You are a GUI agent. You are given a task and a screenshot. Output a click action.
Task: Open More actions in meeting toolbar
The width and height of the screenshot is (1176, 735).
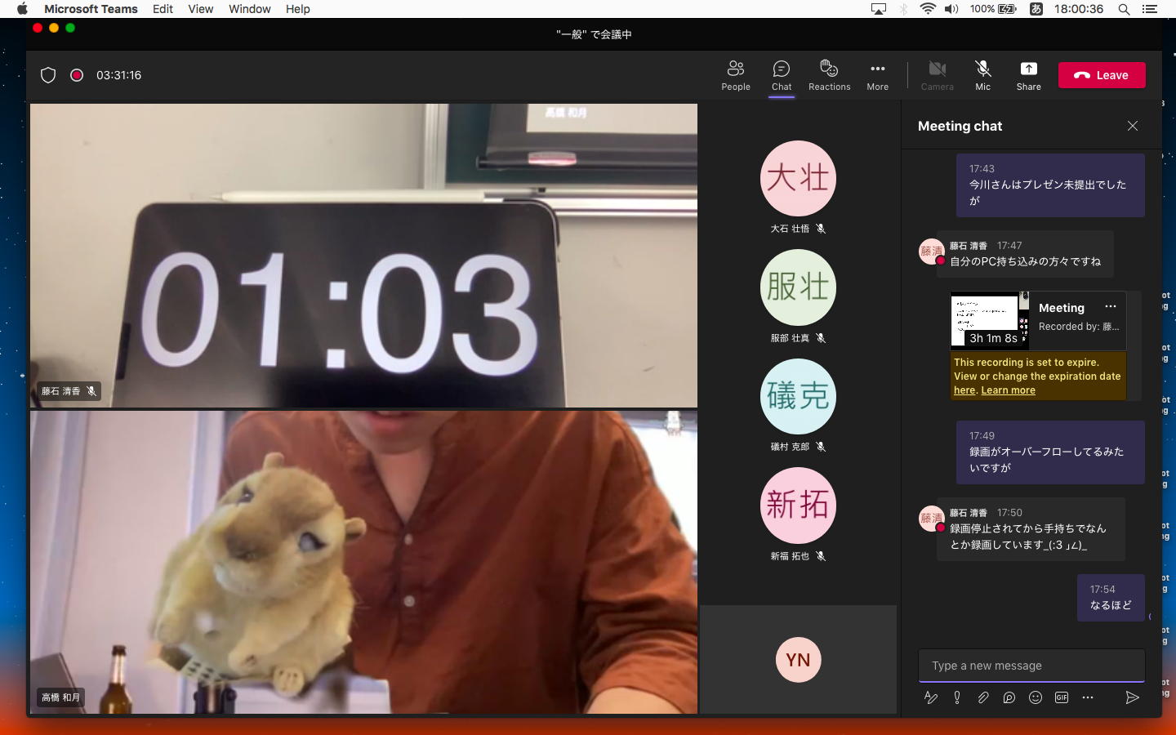click(x=877, y=75)
